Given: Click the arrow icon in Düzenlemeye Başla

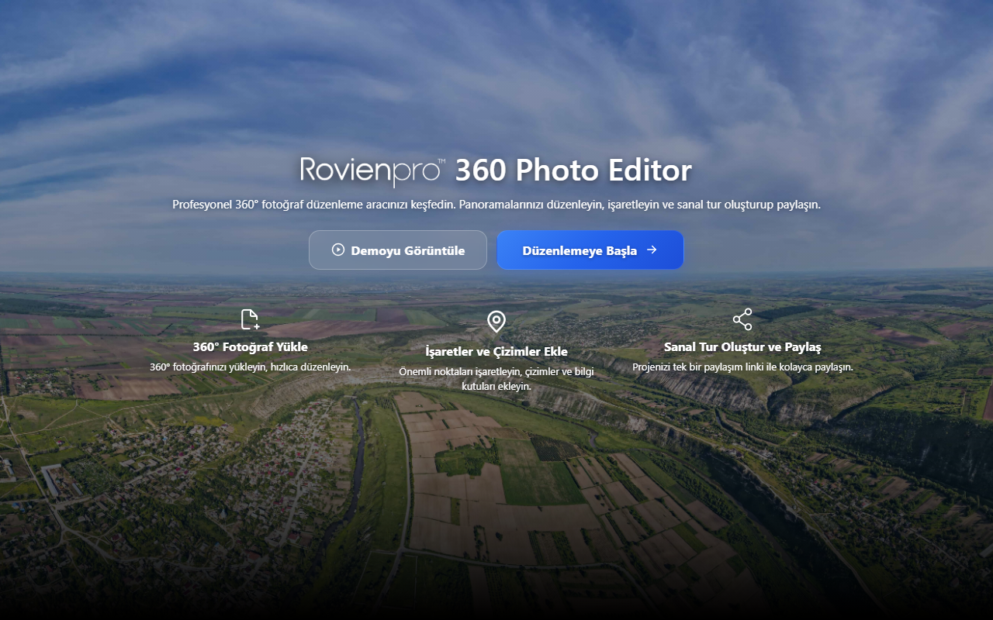Looking at the screenshot, I should pos(652,250).
